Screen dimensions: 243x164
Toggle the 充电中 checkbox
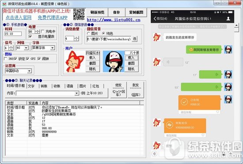[x=42, y=32]
